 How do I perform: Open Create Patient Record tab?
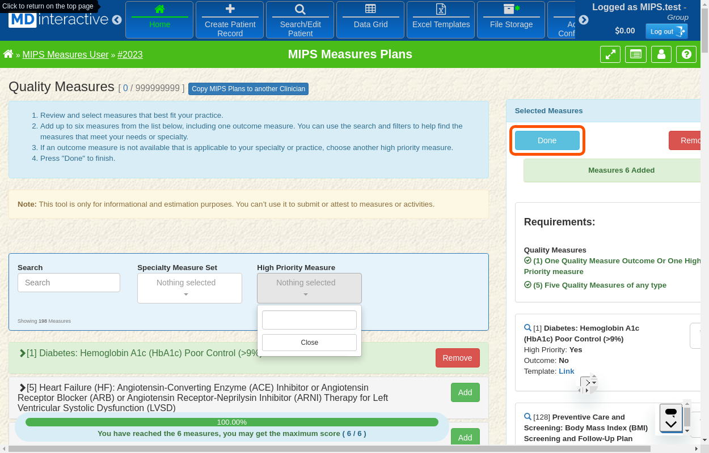coord(230,20)
